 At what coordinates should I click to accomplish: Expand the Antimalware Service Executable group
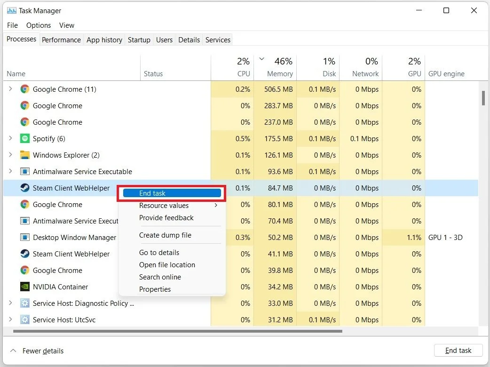(11, 171)
